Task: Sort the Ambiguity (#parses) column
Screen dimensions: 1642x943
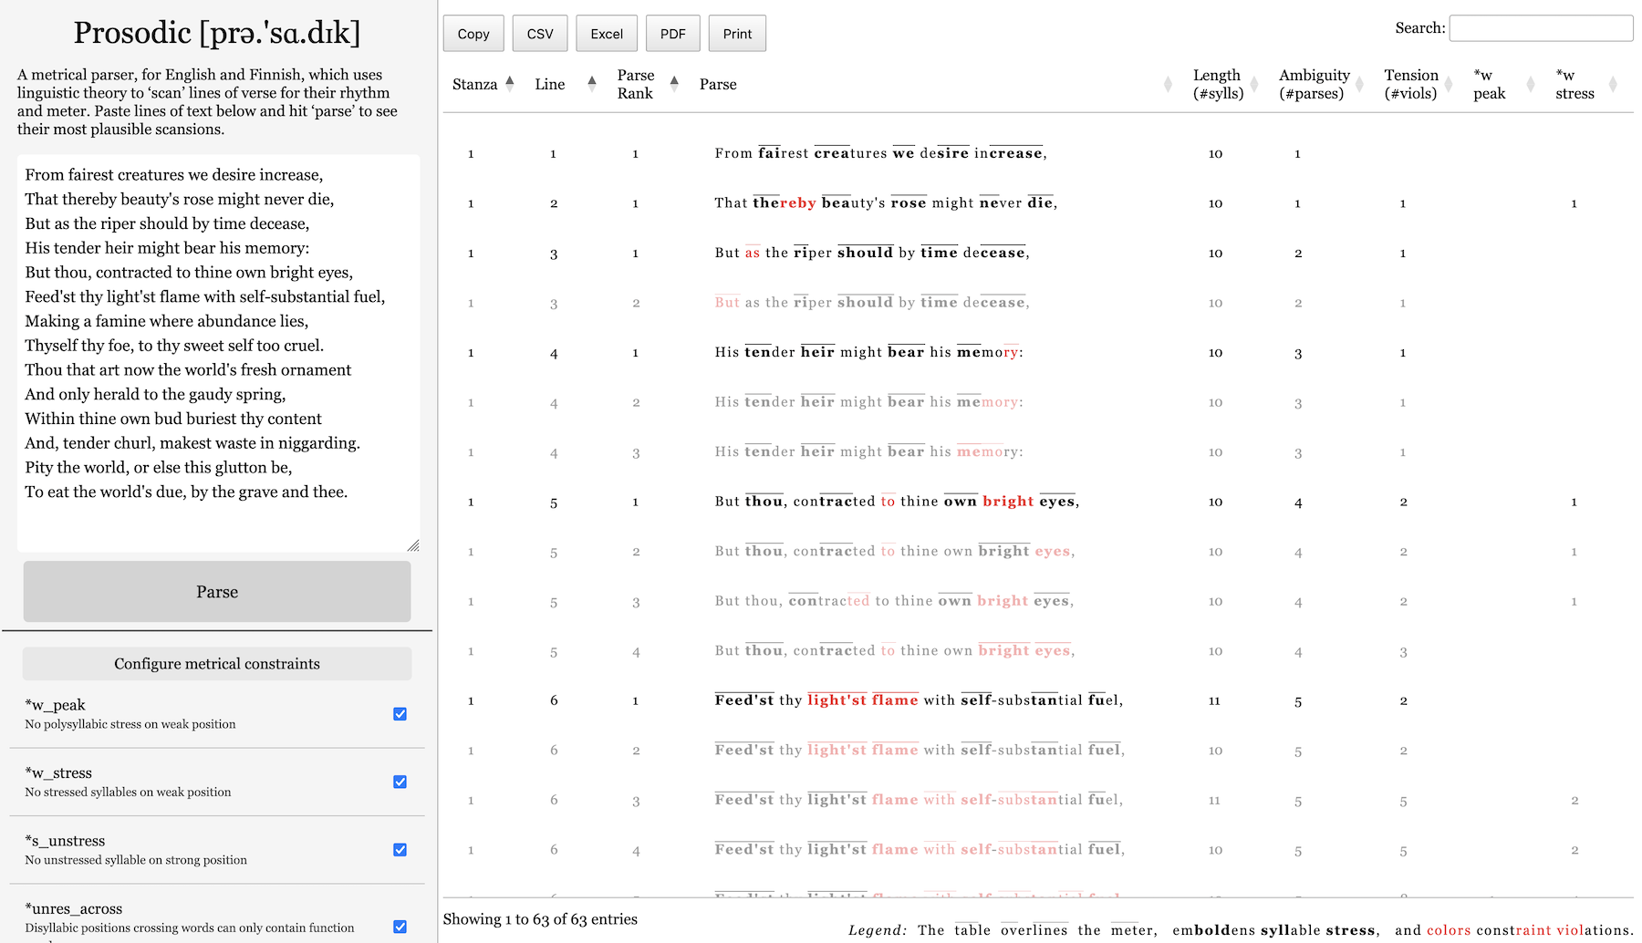Action: [x=1359, y=84]
